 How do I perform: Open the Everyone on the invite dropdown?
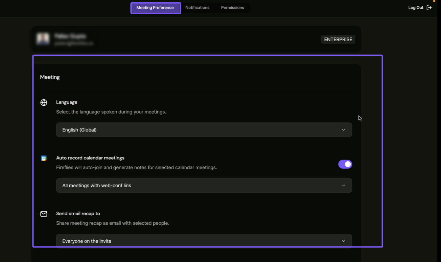pyautogui.click(x=204, y=241)
